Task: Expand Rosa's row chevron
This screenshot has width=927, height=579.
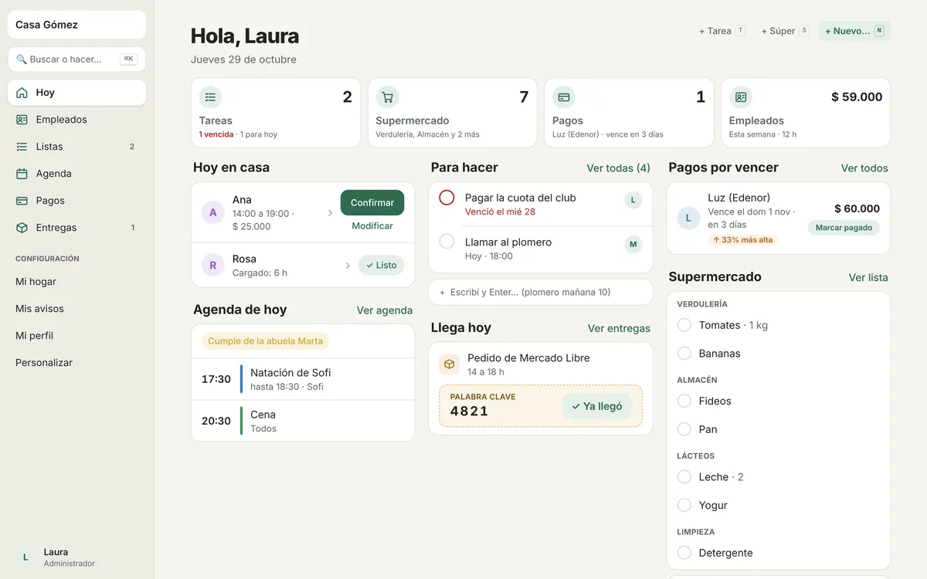Action: pos(348,266)
